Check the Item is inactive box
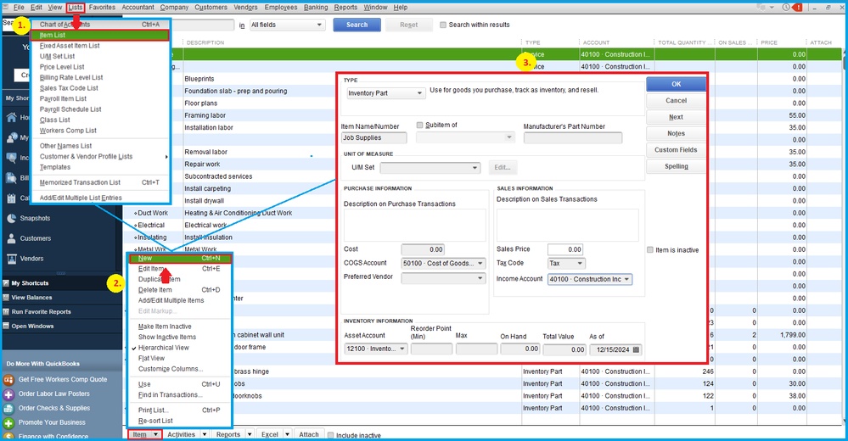Viewport: 848px width, 441px height. pyautogui.click(x=650, y=249)
